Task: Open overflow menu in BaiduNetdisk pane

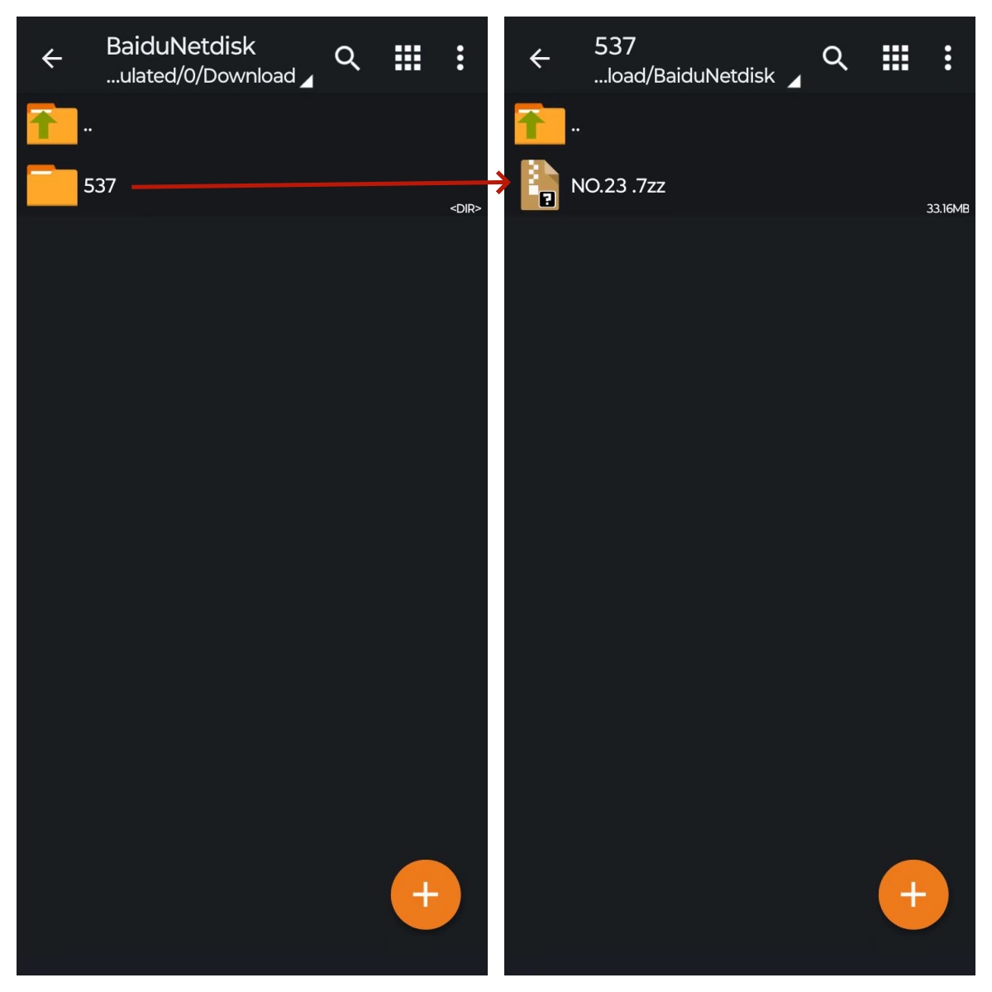Action: pos(460,58)
